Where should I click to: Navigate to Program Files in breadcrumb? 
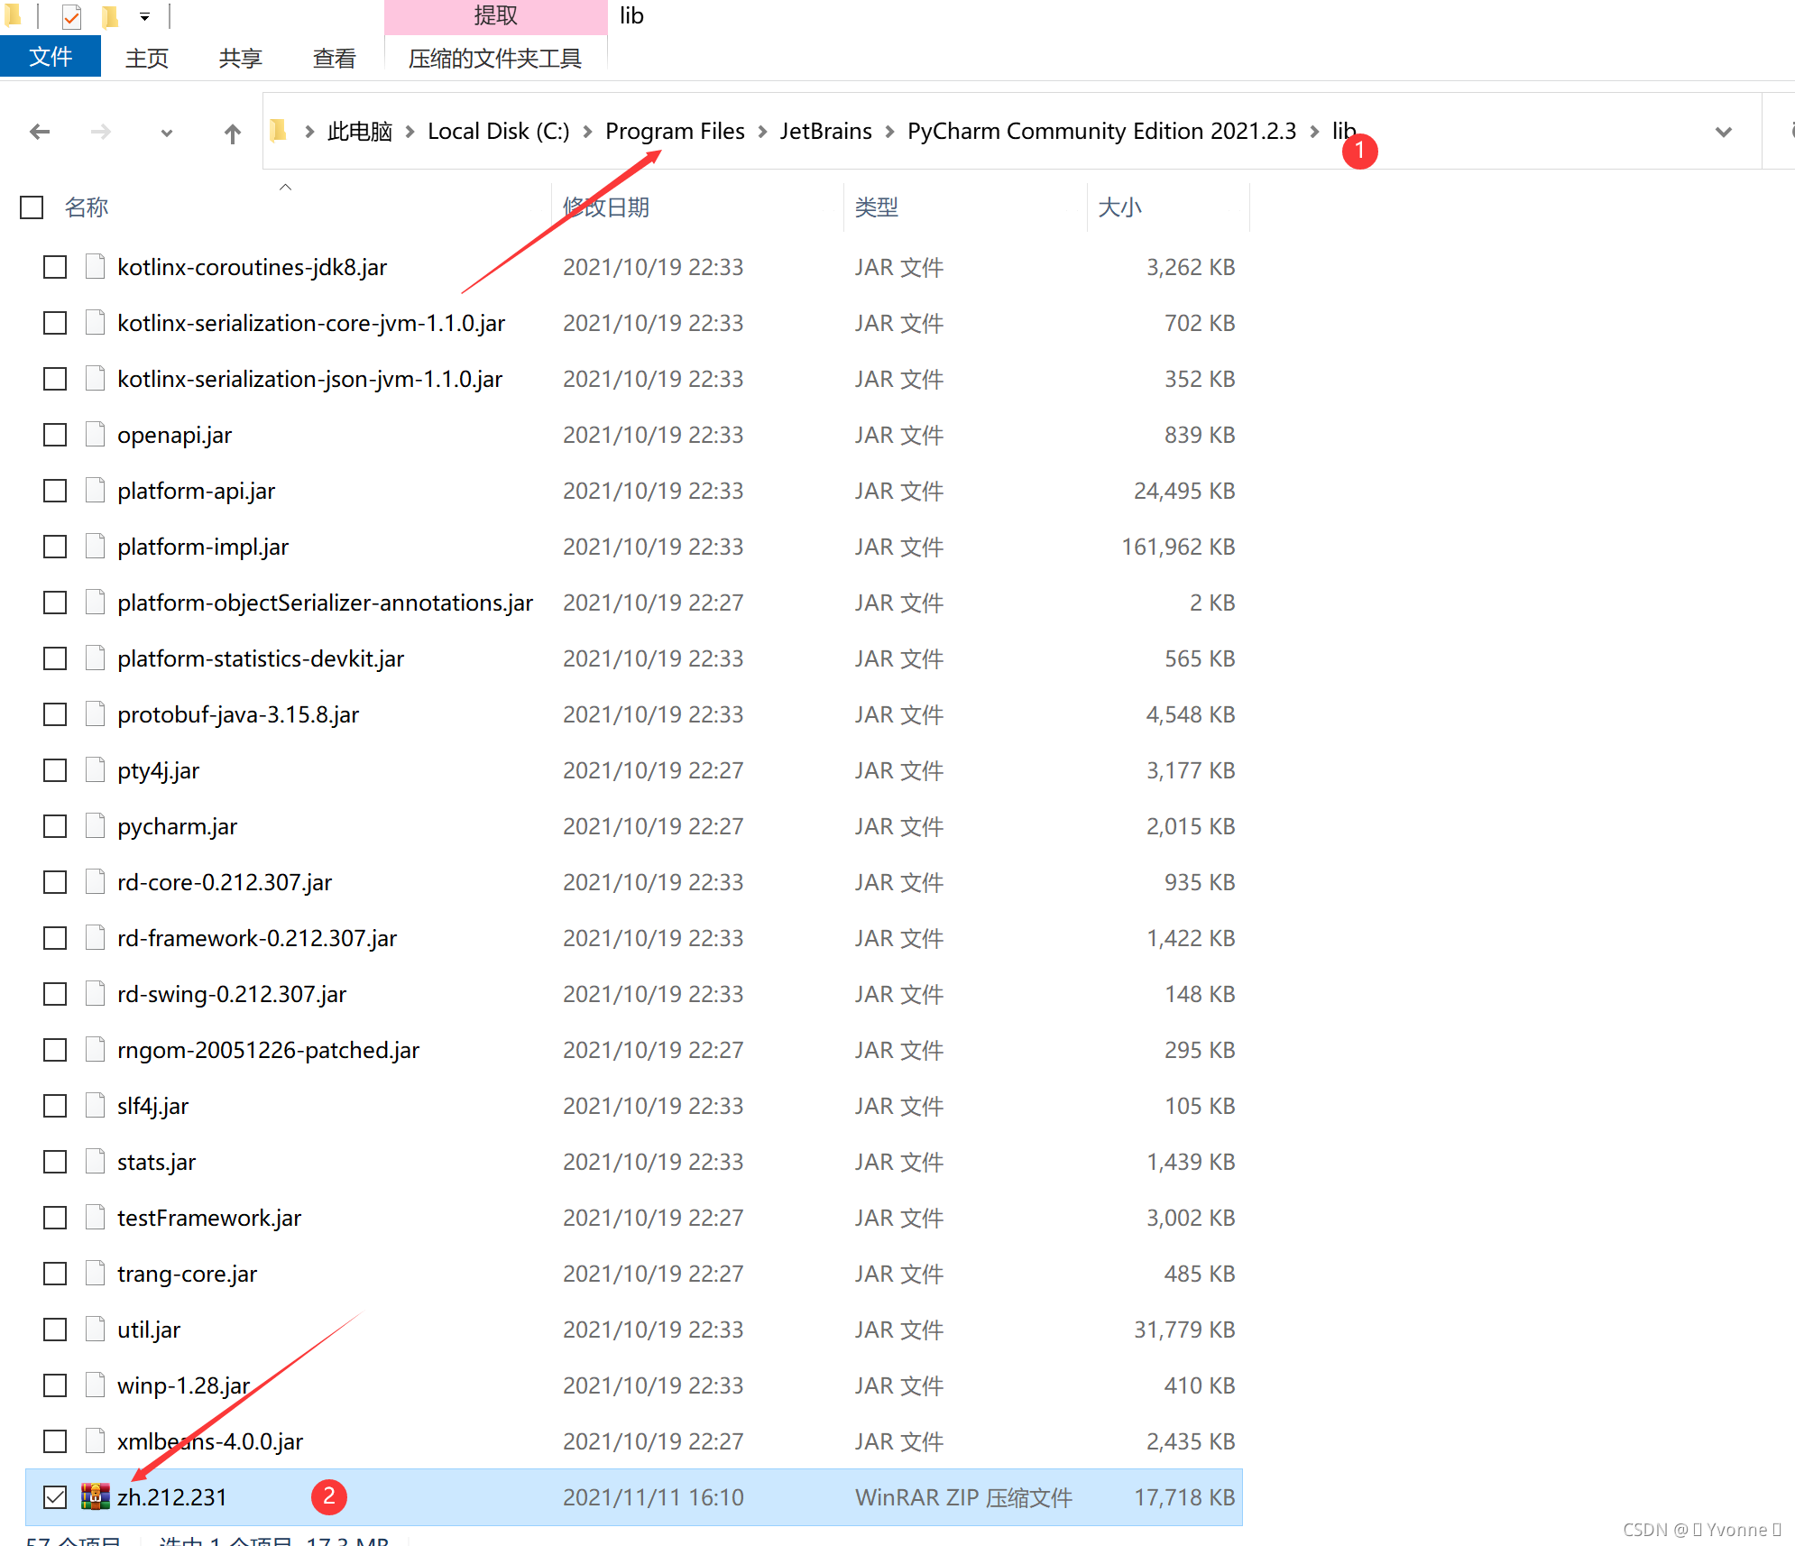pyautogui.click(x=675, y=132)
